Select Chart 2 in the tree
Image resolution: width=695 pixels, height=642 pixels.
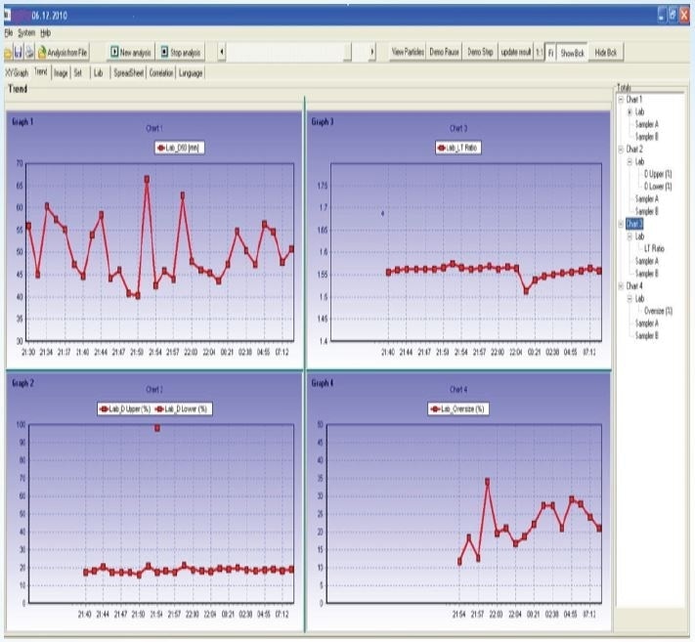[x=634, y=149]
